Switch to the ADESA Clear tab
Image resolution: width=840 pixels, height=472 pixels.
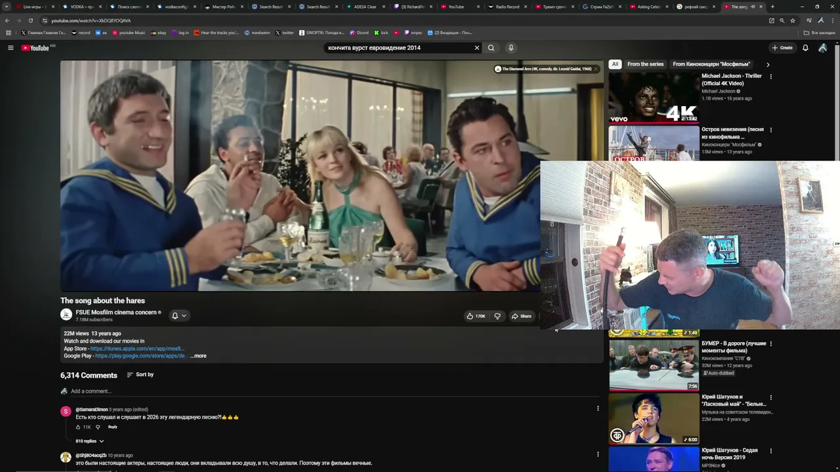coord(366,7)
